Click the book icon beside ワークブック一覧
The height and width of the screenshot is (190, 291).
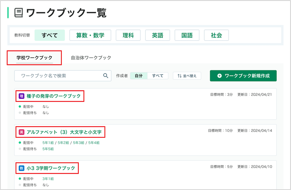[x=18, y=13]
